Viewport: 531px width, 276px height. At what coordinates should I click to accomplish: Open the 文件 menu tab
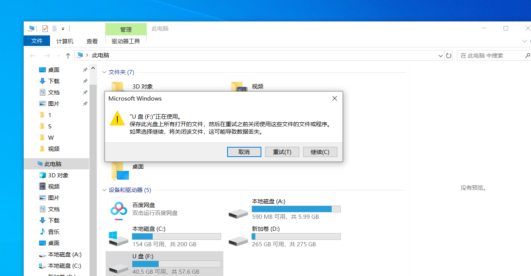[x=37, y=41]
